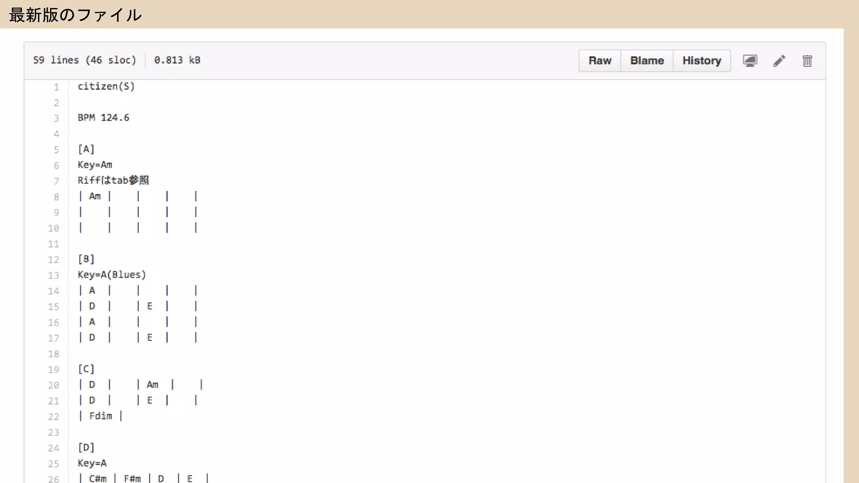Viewport: 859px width, 483px height.
Task: Select line number 8 with Am chord
Action: pos(56,197)
